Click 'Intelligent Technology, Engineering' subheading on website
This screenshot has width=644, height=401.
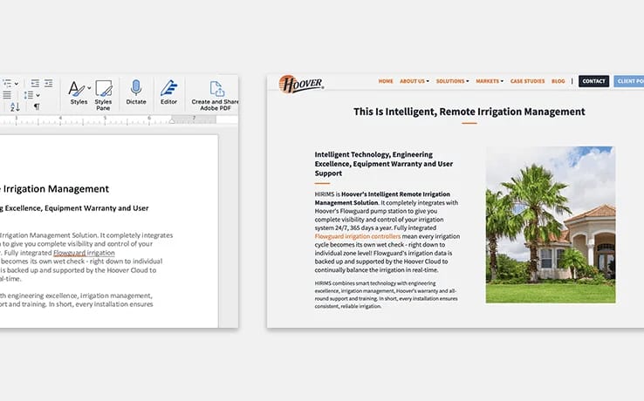(x=373, y=155)
